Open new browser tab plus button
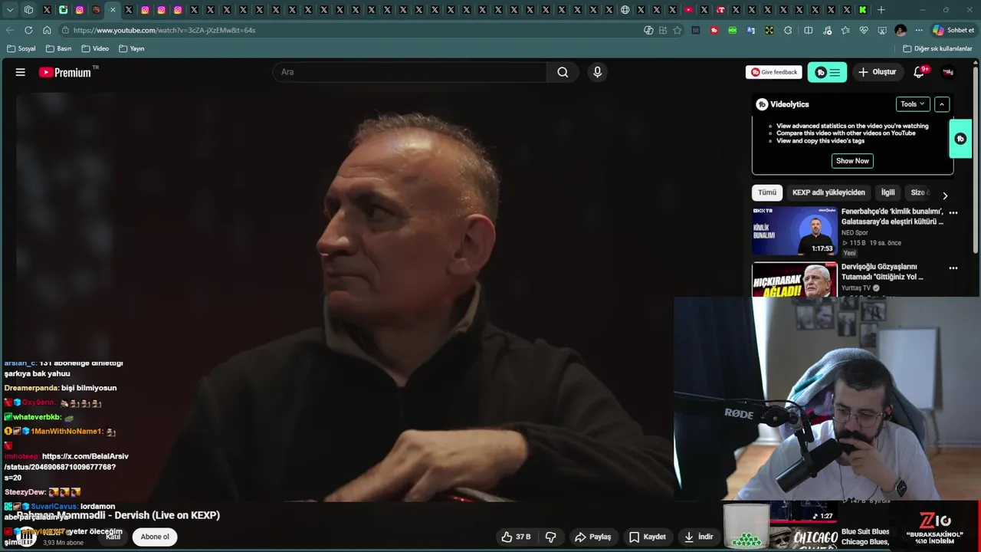Screen dimensions: 981x552 (881, 10)
